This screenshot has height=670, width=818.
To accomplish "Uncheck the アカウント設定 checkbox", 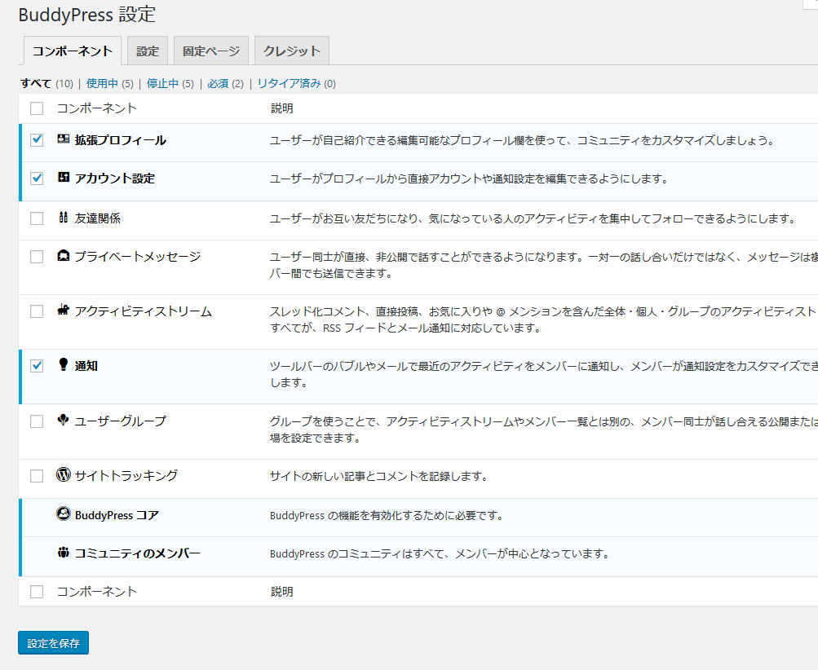I will (37, 179).
